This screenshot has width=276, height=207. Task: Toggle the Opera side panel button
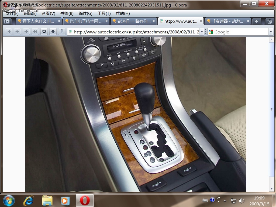click(x=7, y=22)
